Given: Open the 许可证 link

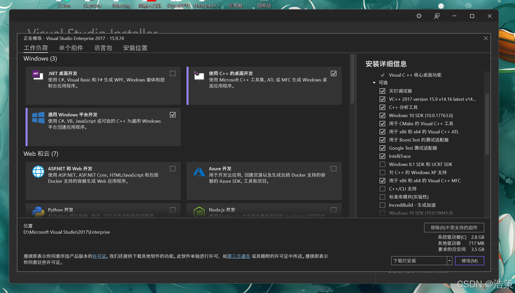Looking at the screenshot, I should 99,256.
